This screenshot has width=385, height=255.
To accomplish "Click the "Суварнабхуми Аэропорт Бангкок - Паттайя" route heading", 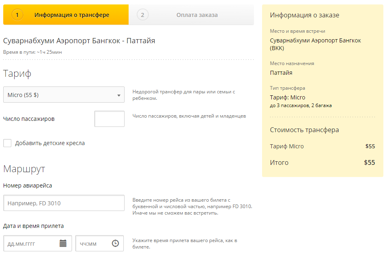I will pos(79,41).
